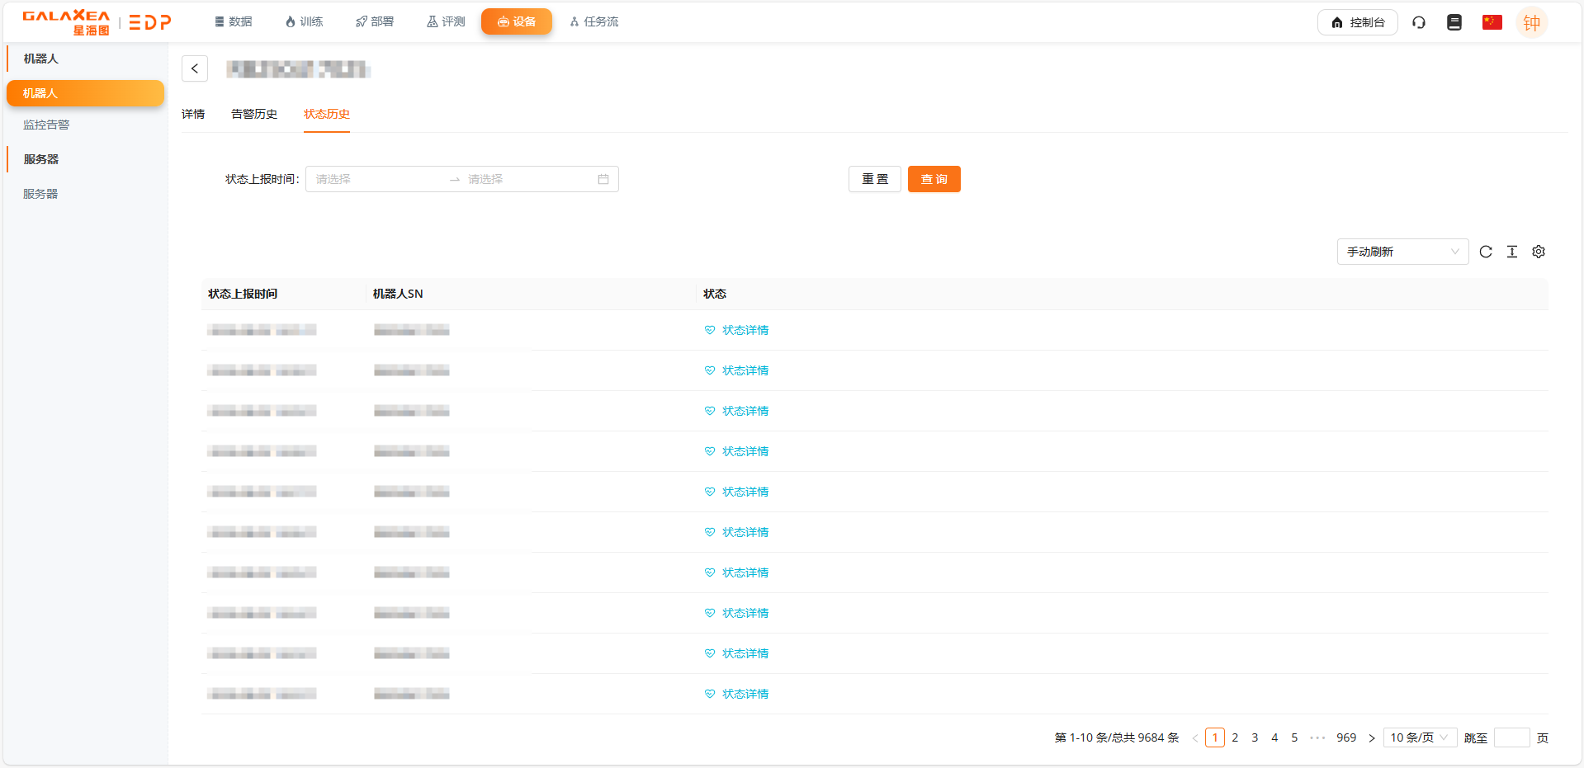Open the documentation book icon
This screenshot has height=768, width=1584.
pyautogui.click(x=1454, y=22)
